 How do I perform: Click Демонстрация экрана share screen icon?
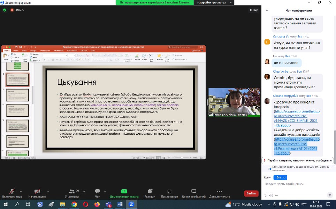124,191
